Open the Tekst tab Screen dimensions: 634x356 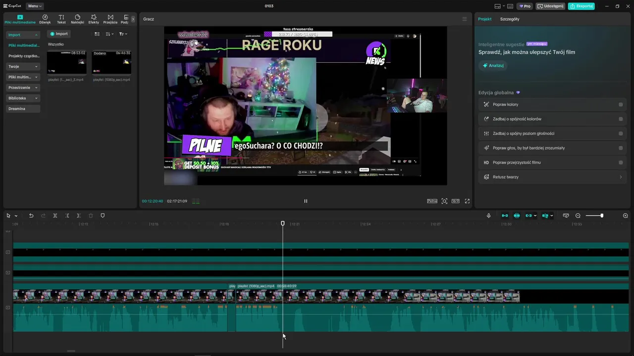(x=61, y=19)
